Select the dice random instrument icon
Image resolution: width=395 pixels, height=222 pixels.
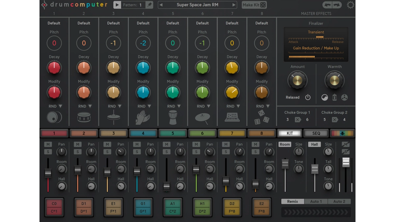pos(262,117)
